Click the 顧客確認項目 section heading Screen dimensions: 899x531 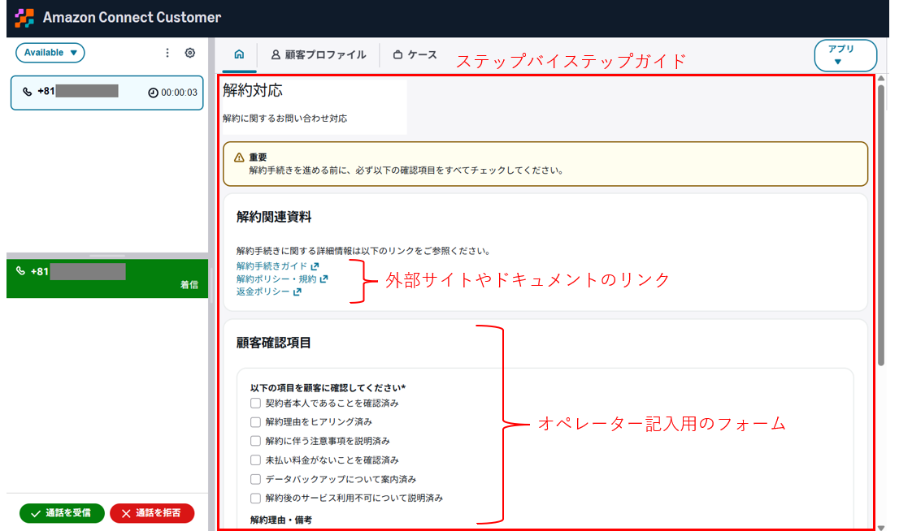pos(274,343)
